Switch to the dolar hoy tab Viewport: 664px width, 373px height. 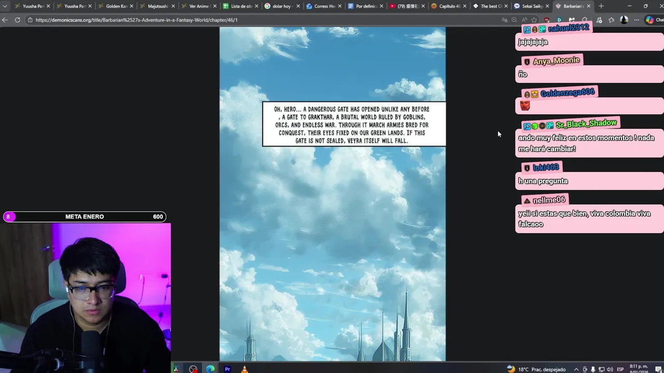pos(282,6)
